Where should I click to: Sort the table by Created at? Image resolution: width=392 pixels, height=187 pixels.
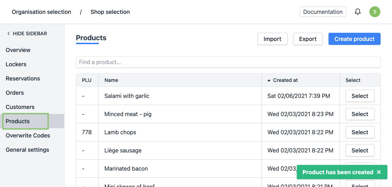point(285,80)
